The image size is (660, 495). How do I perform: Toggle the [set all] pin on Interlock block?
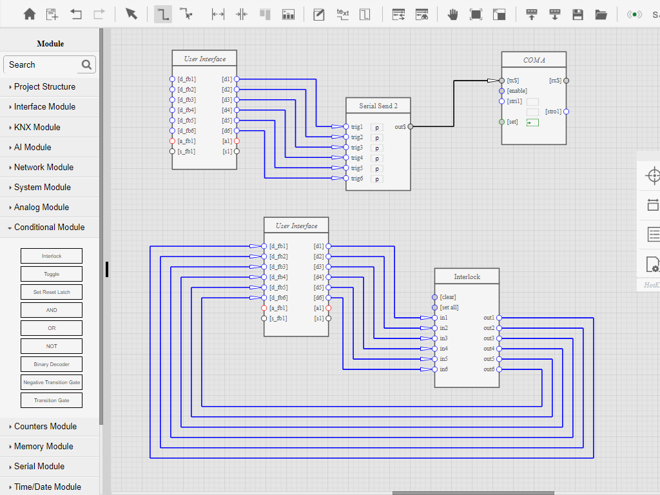point(435,307)
